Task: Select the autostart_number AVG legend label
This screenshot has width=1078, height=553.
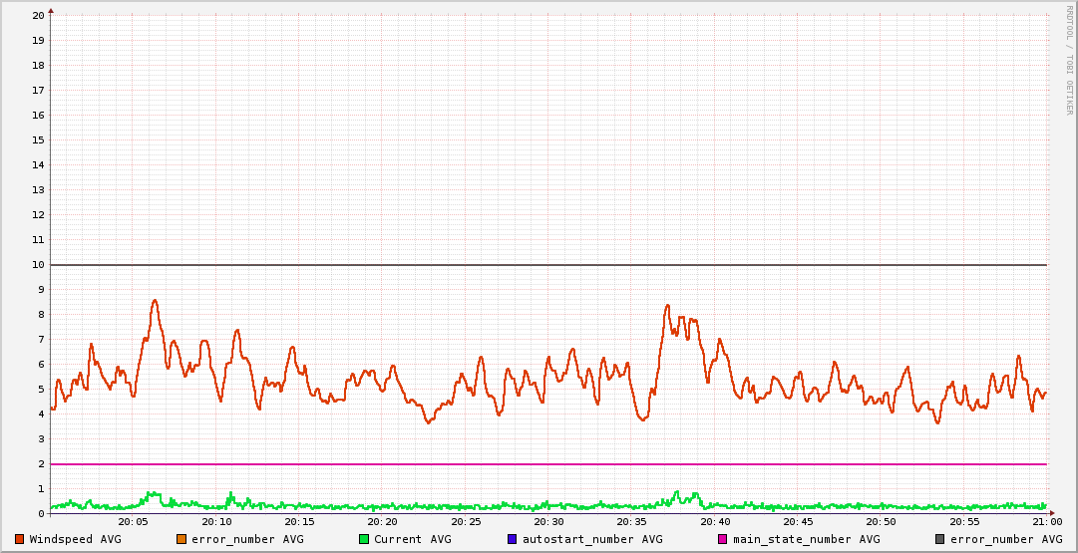Action: (x=591, y=539)
